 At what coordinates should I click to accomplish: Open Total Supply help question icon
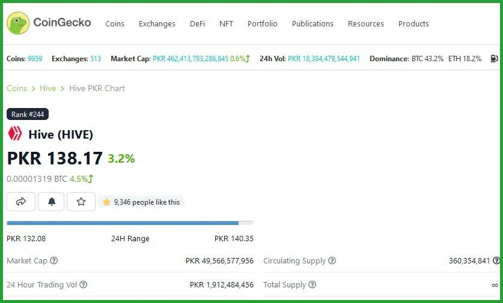tap(312, 284)
